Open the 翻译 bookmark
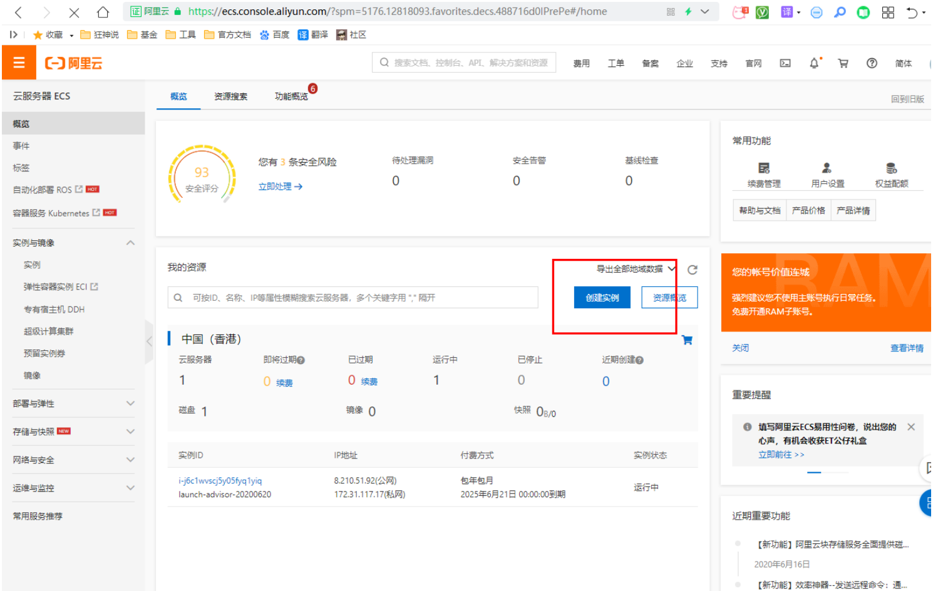 [312, 35]
